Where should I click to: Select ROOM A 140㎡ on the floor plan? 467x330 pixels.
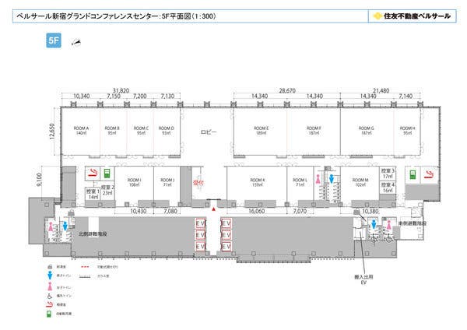81,130
